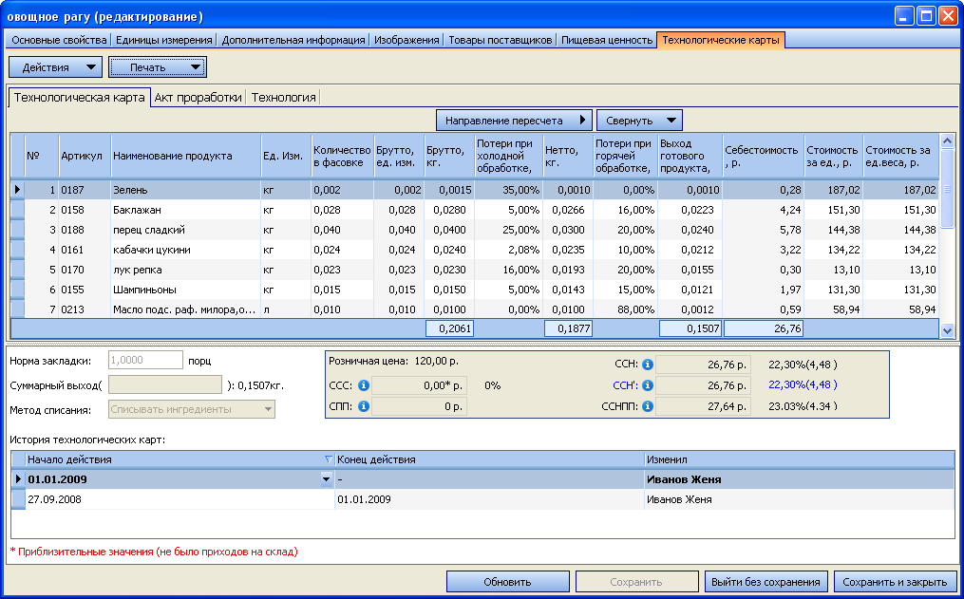Click Сохранить и закрыть button
Image resolution: width=964 pixels, height=599 pixels.
[895, 582]
